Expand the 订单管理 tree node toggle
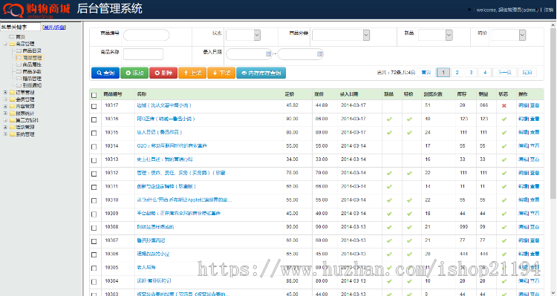Viewport: 557px width, 296px height. click(x=5, y=93)
